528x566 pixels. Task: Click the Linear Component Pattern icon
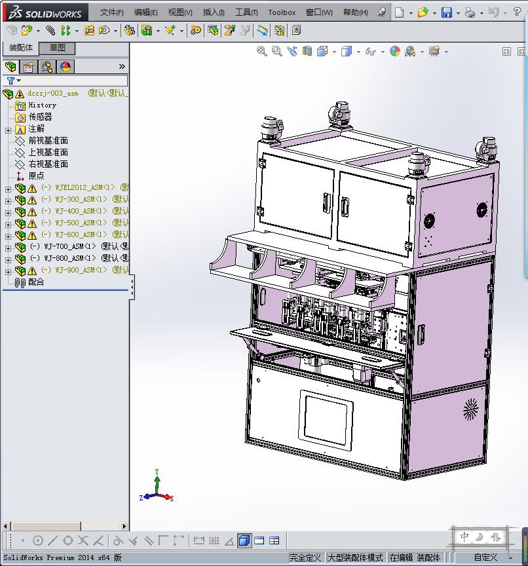66,30
